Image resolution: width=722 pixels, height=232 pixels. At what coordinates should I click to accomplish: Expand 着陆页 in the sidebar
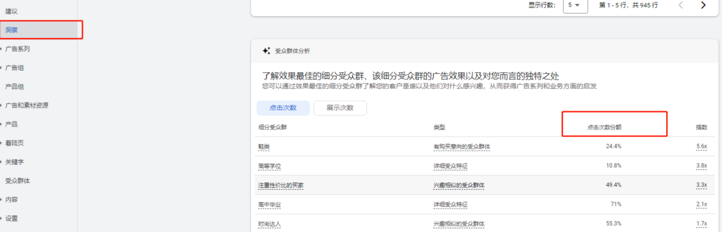(x=14, y=143)
